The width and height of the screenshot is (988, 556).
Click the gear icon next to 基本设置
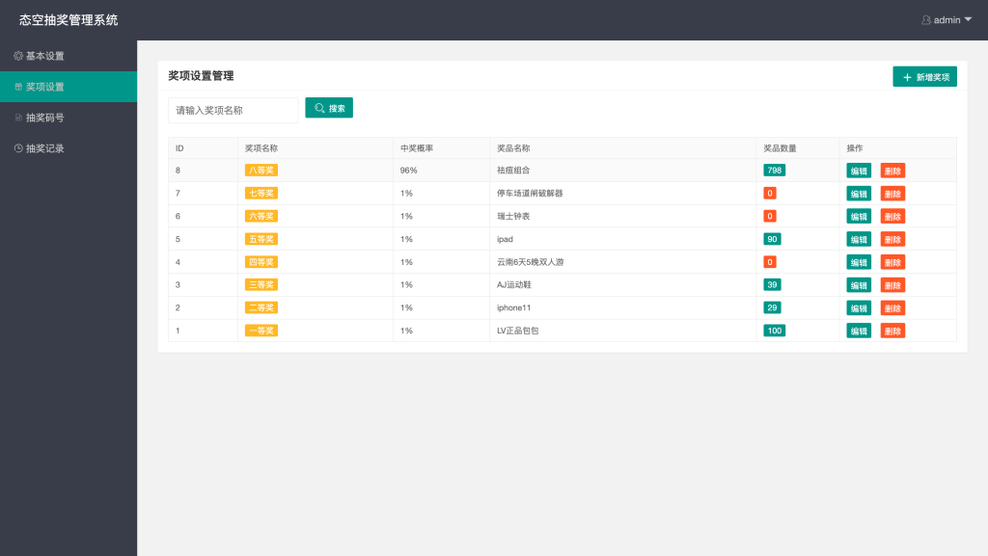[18, 56]
